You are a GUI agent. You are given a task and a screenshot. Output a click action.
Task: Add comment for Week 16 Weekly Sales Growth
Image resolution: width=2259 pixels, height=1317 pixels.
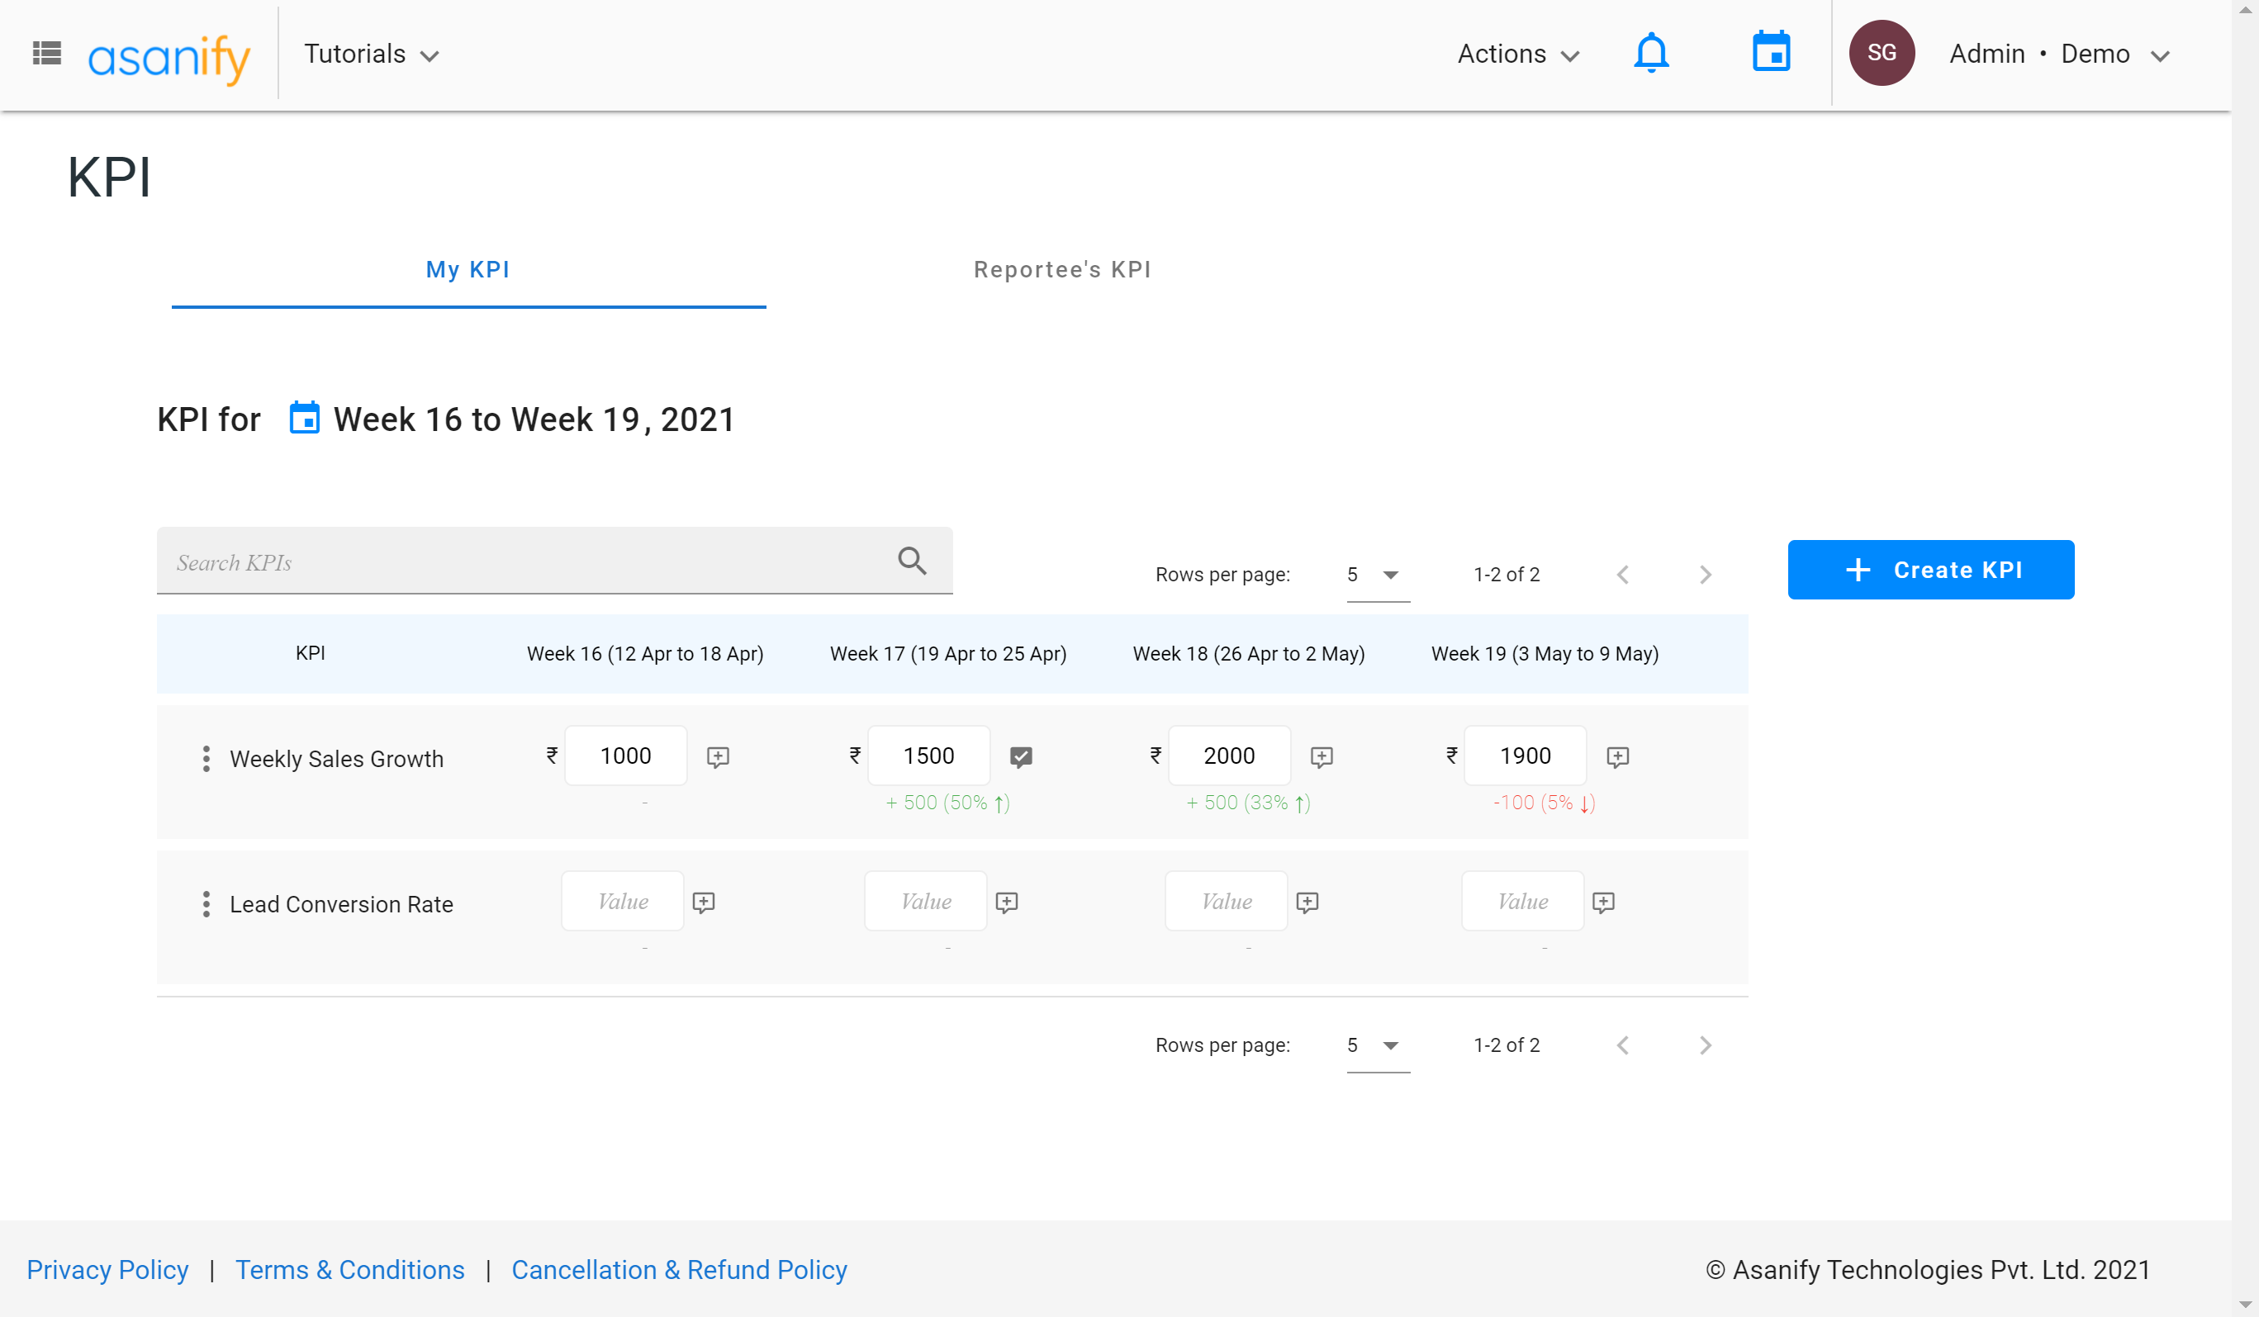coord(717,757)
